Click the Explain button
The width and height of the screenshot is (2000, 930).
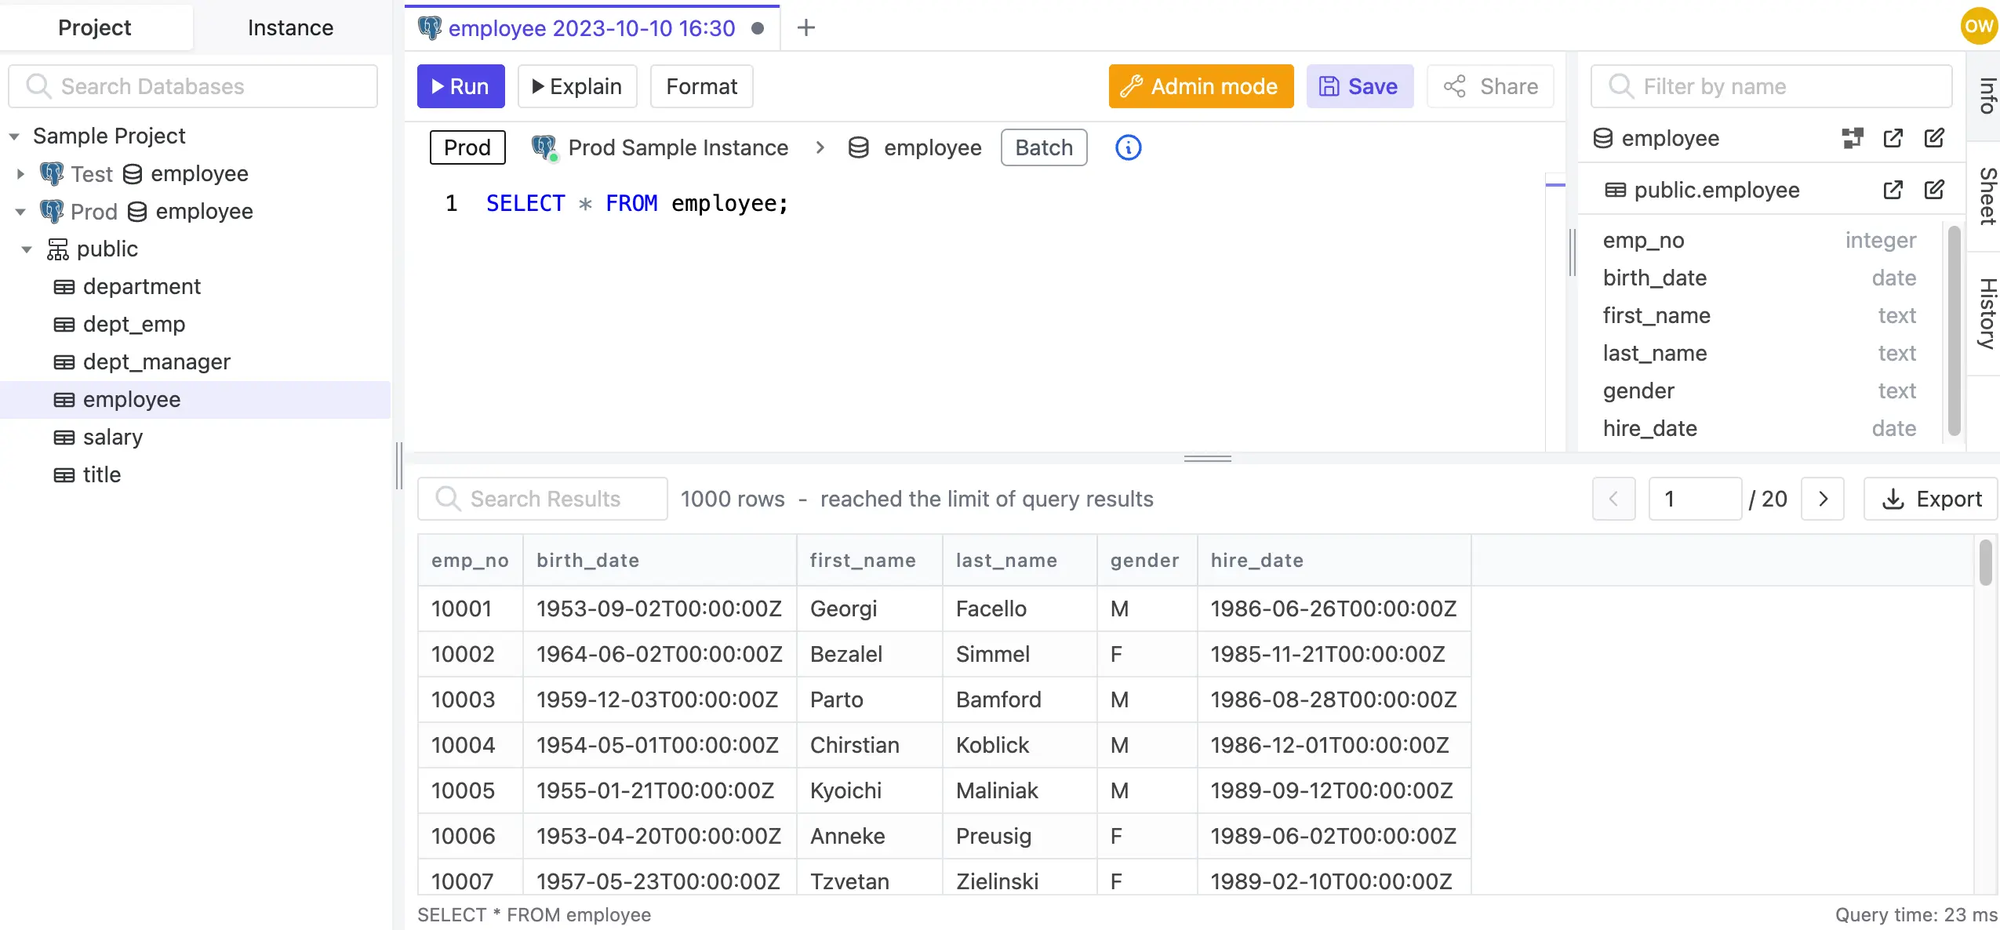point(577,86)
